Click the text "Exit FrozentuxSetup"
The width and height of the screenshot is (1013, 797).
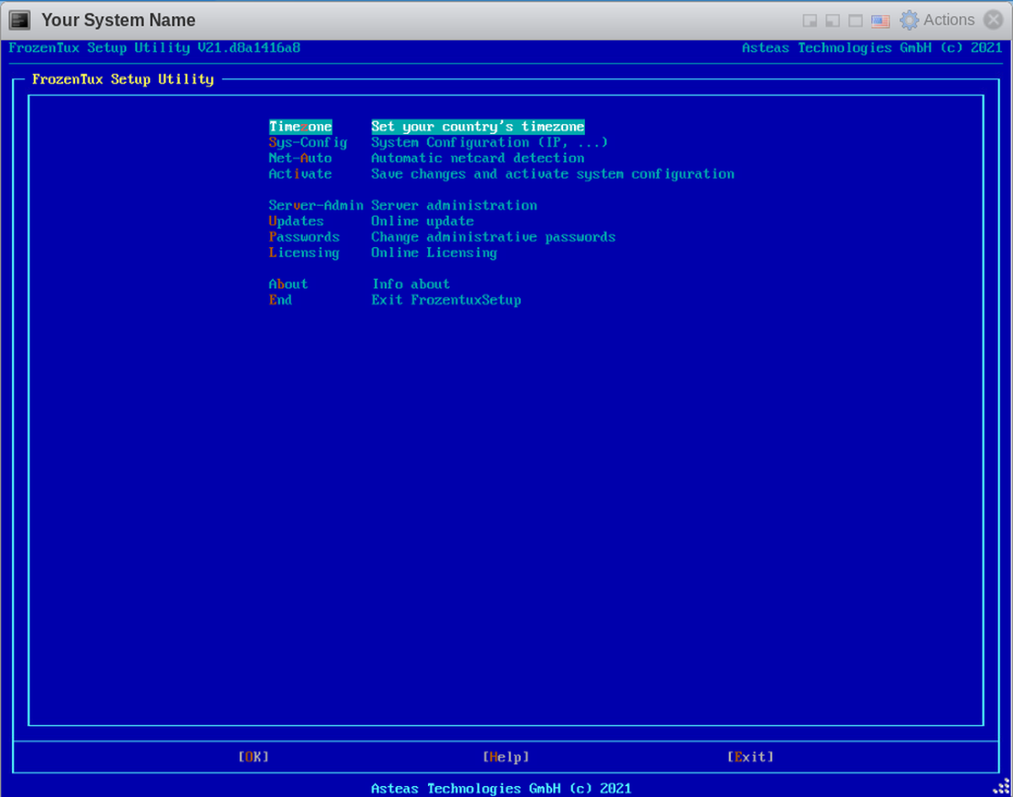pyautogui.click(x=447, y=299)
